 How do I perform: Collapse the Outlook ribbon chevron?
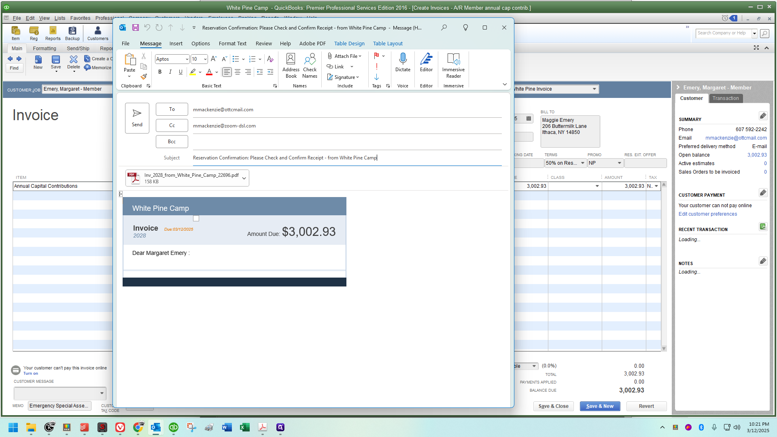click(x=505, y=84)
